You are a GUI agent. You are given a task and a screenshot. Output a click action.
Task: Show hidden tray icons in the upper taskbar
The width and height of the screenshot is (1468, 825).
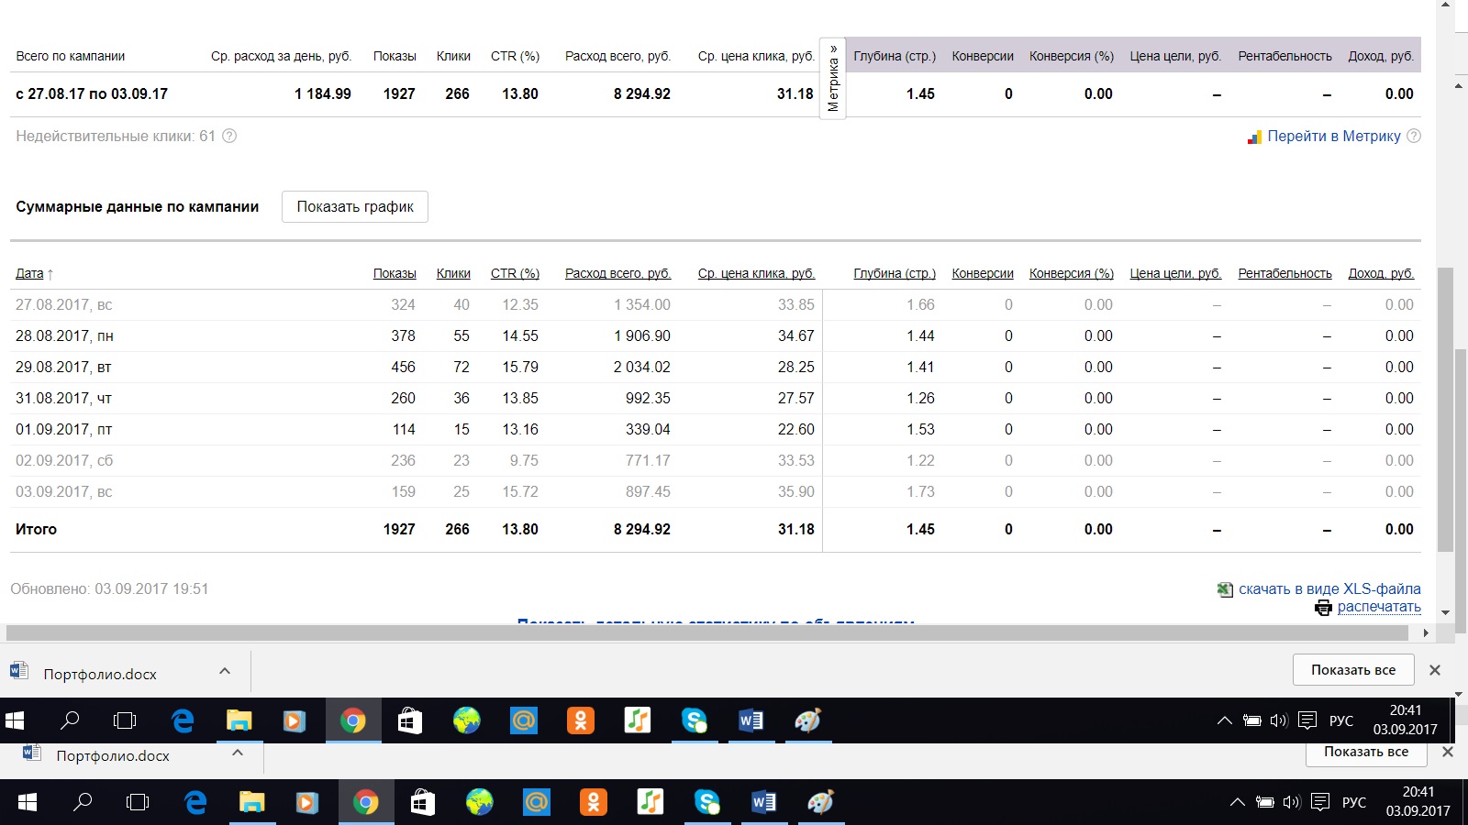(1224, 720)
